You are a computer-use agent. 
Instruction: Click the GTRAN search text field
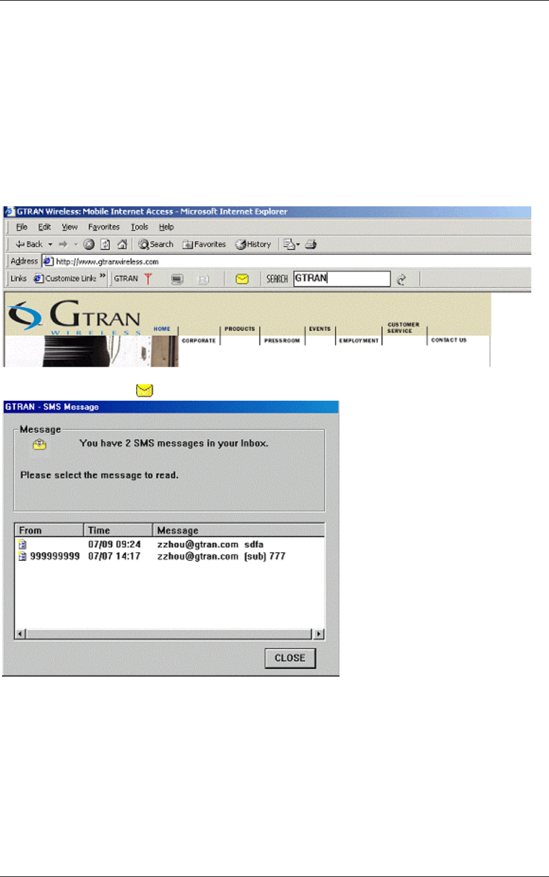[342, 278]
